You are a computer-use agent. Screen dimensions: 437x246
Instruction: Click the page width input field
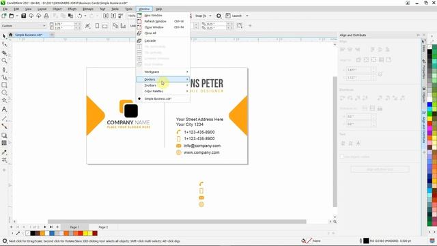[64, 24]
